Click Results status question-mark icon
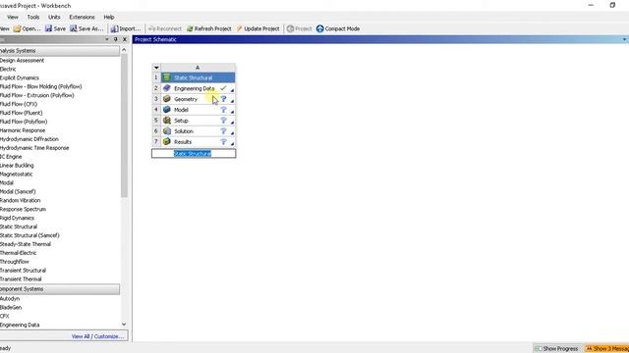The height and width of the screenshot is (353, 629). 223,141
